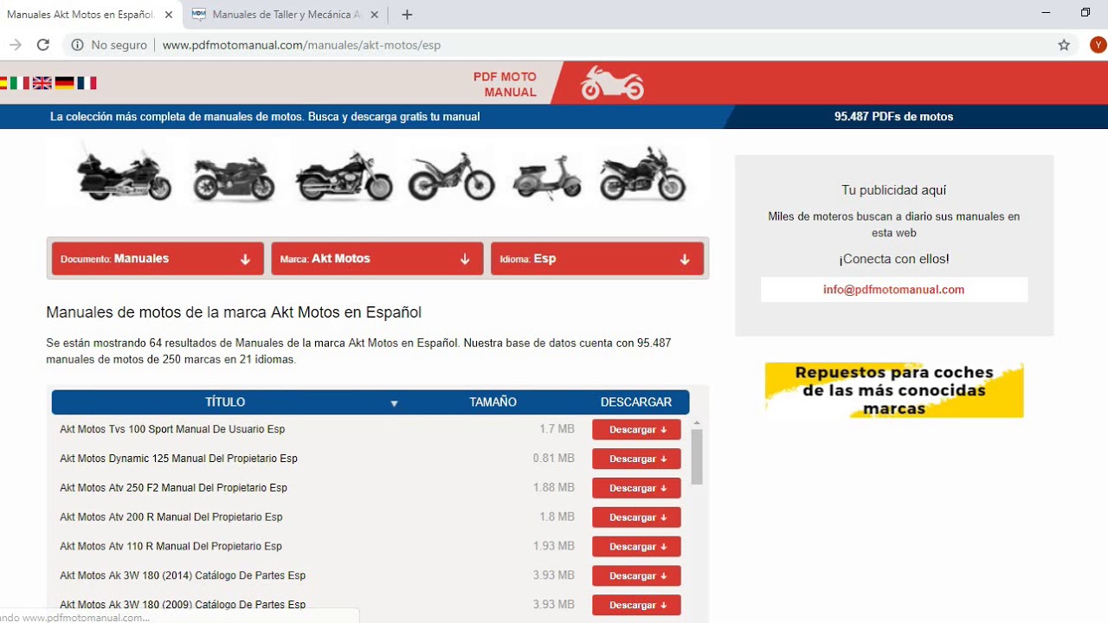The width and height of the screenshot is (1108, 623).
Task: Download Atv 200 R Manual Del Propietario
Action: tap(636, 517)
